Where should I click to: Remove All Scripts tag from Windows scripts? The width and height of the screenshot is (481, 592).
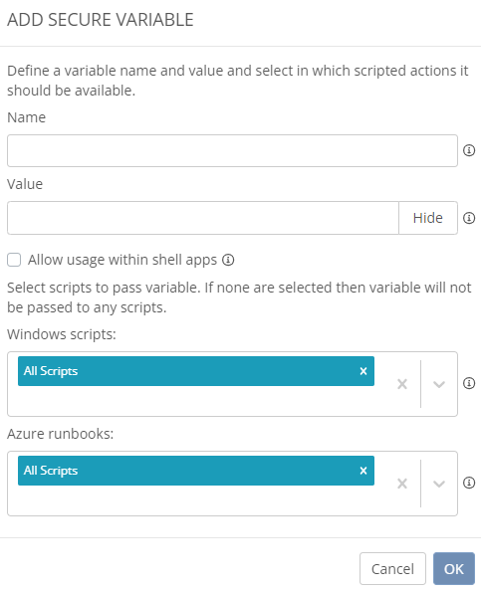coord(363,371)
